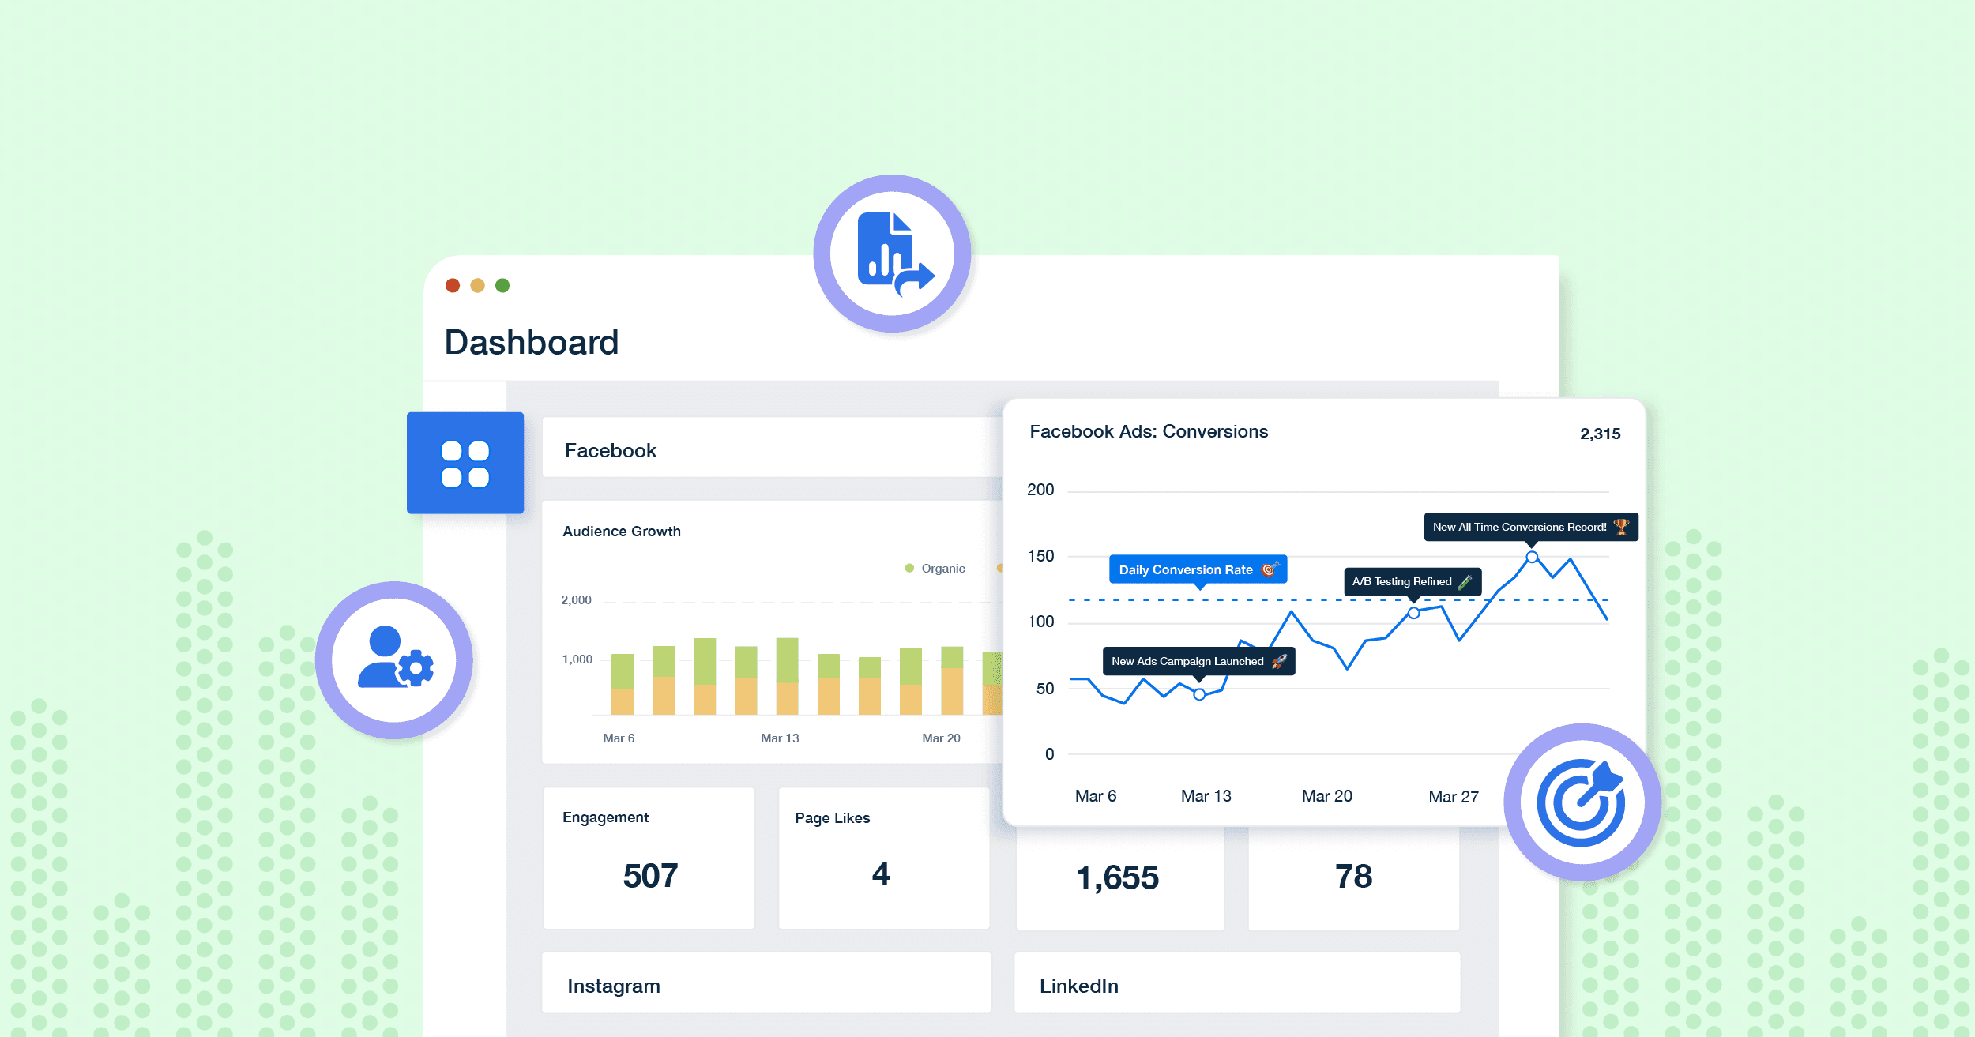Switch to the Dashboard view
Viewport: 1975px width, 1037px height.
point(532,341)
